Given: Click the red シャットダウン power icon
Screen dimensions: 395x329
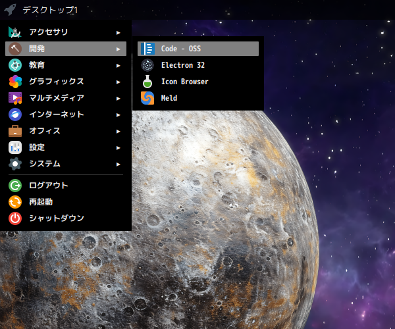Looking at the screenshot, I should pos(15,218).
